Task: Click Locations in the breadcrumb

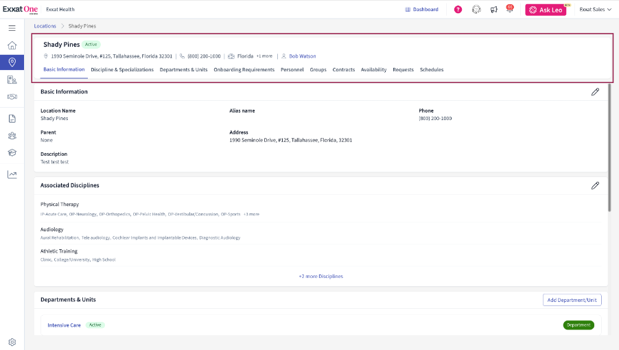Action: click(x=45, y=26)
